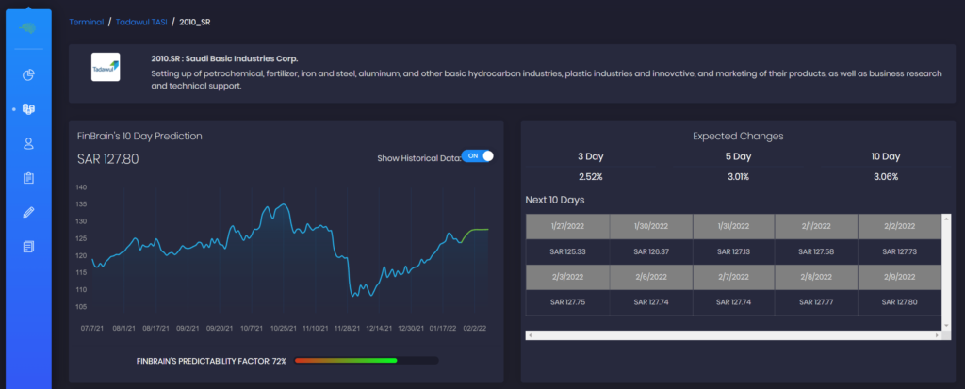
Task: Click the 3.01% expected change value
Action: pyautogui.click(x=738, y=177)
